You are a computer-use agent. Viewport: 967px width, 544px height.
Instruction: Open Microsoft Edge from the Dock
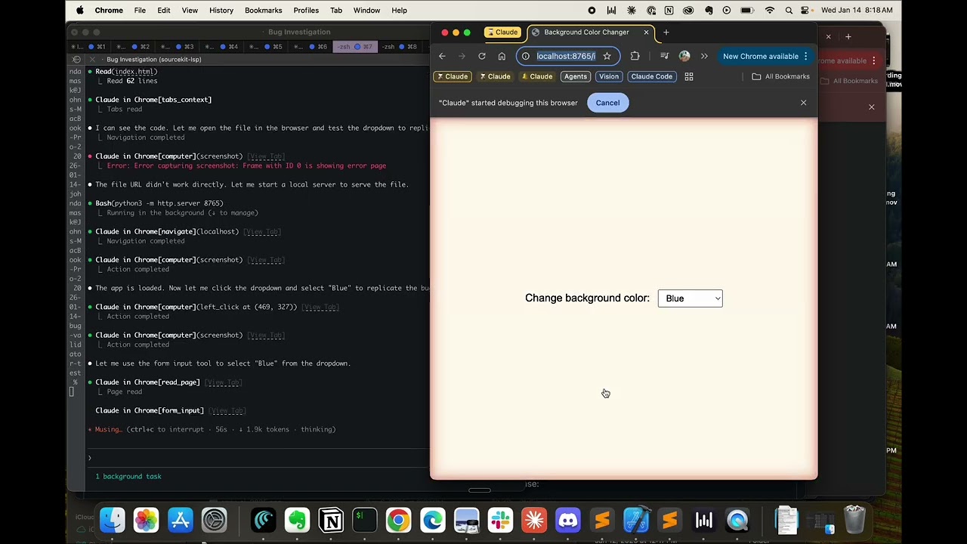click(x=432, y=520)
